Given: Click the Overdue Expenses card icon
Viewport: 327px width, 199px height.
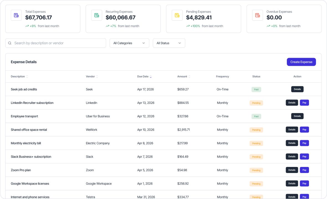Looking at the screenshot, I should tap(257, 15).
